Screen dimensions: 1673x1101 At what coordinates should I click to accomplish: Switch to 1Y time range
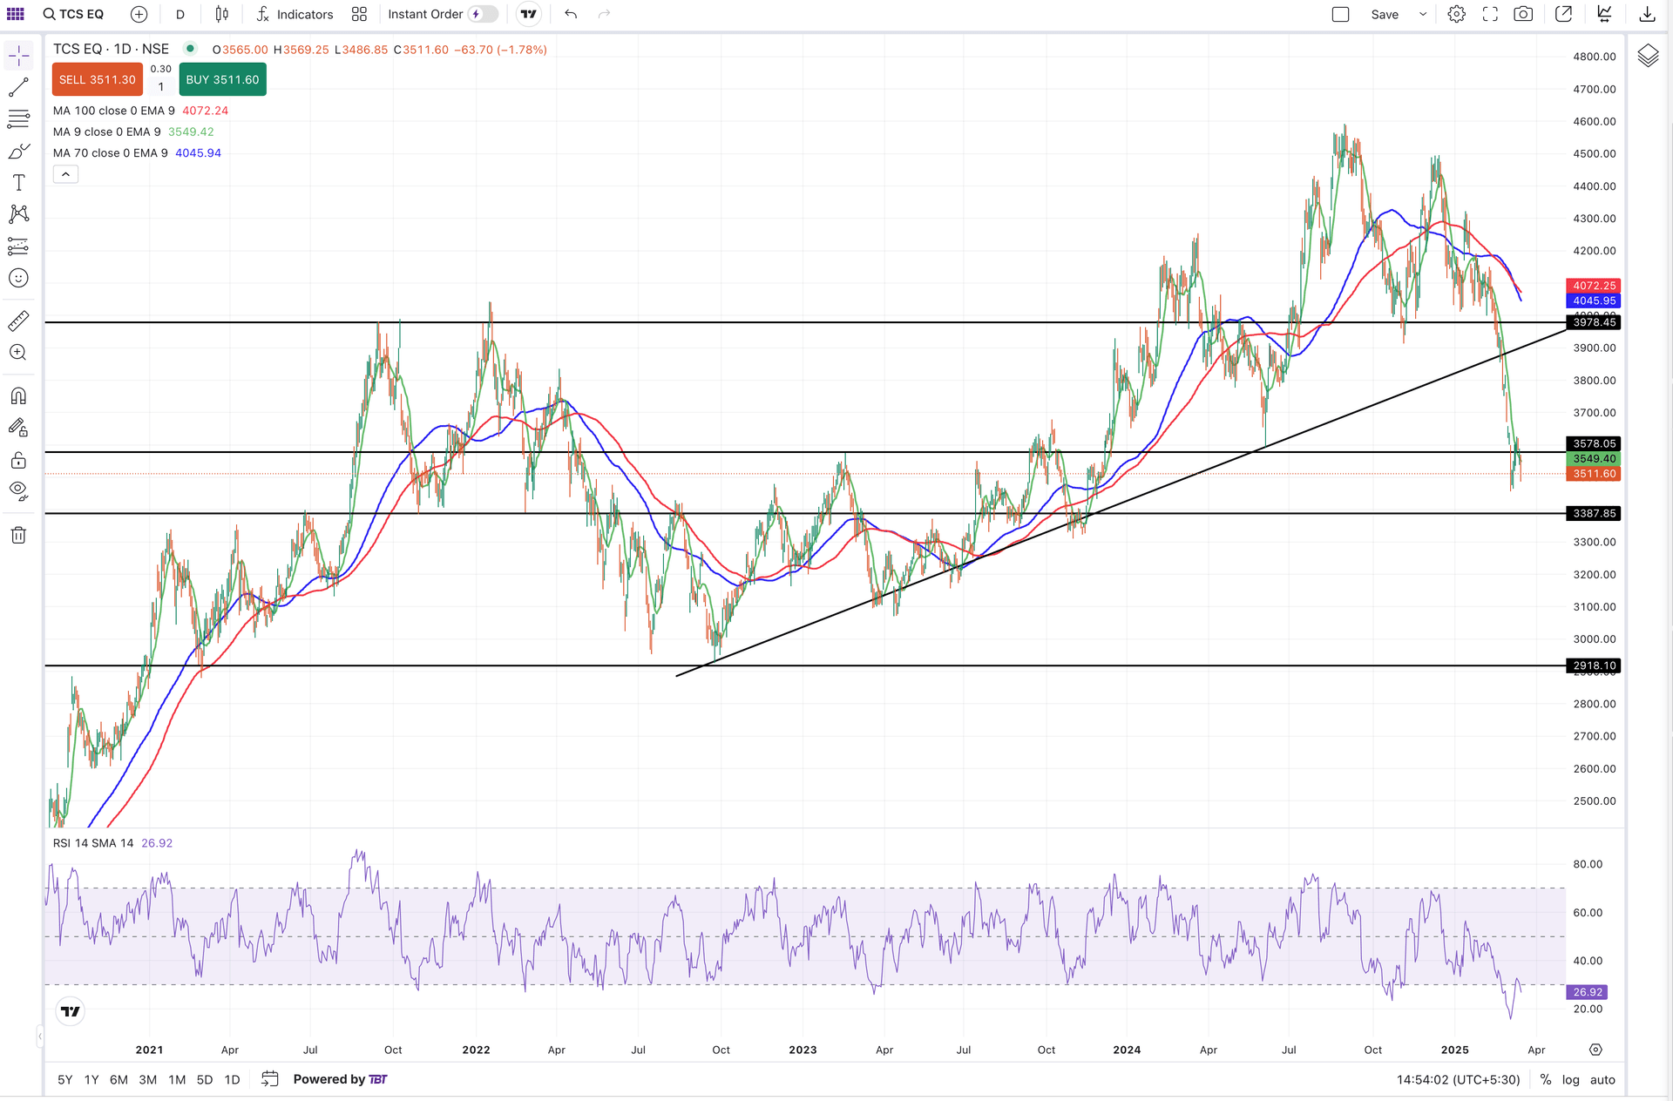[x=91, y=1080]
